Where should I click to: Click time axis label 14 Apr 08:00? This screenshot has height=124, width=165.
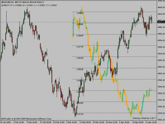138,122
